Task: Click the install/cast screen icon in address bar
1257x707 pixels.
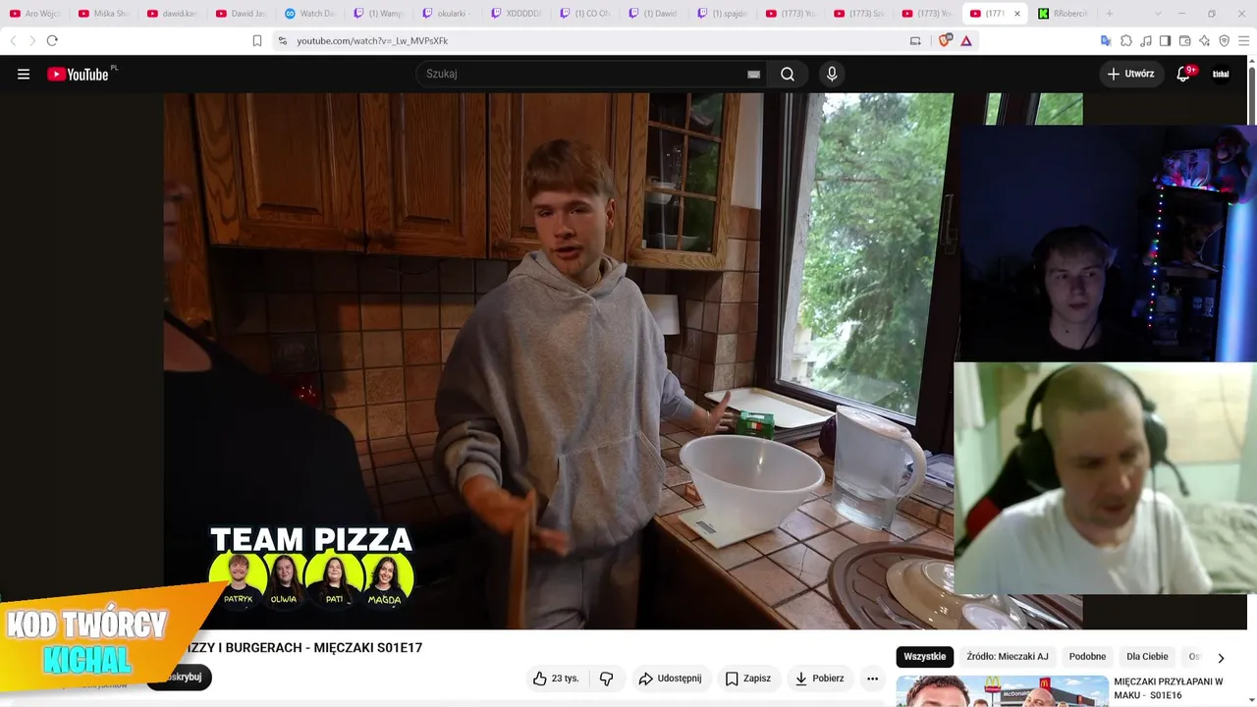Action: pyautogui.click(x=915, y=40)
